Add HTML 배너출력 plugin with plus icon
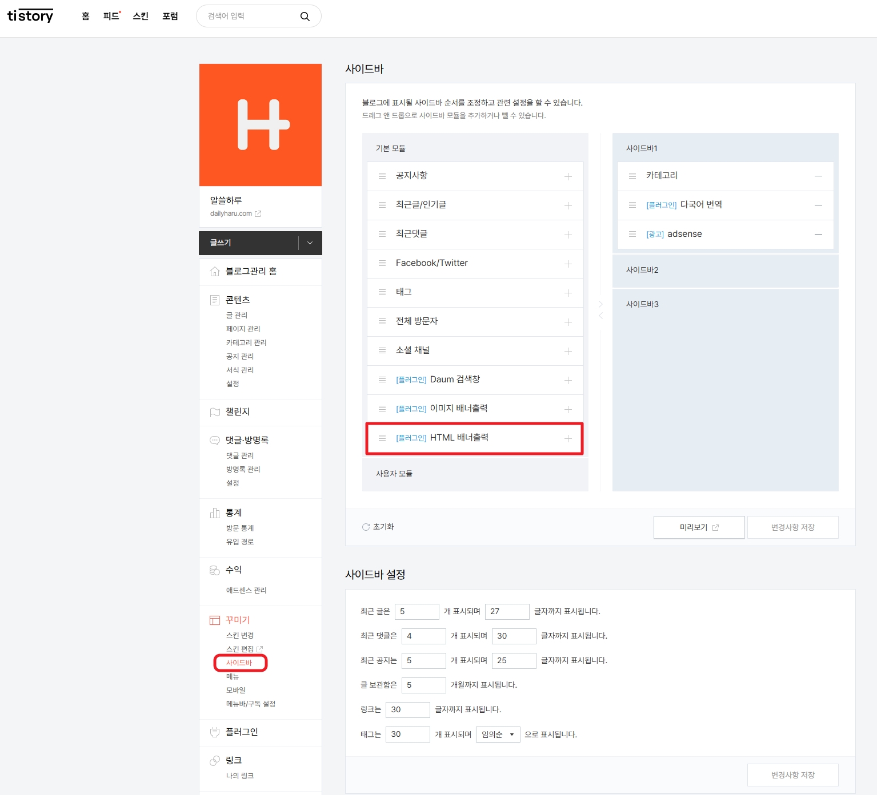The image size is (877, 795). pos(568,438)
